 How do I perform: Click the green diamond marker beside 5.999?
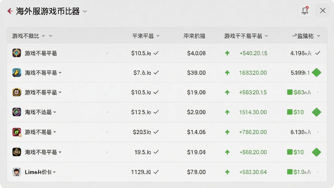pyautogui.click(x=316, y=72)
